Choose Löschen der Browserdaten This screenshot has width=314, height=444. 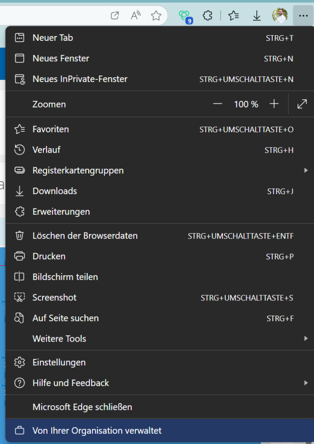(85, 236)
